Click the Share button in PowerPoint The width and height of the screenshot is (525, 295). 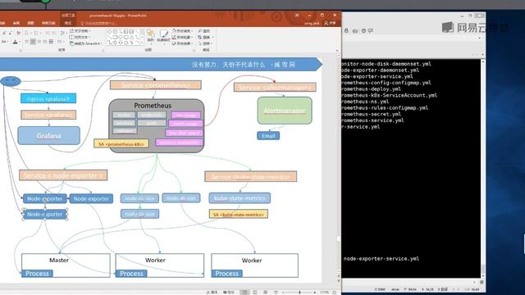[330, 23]
